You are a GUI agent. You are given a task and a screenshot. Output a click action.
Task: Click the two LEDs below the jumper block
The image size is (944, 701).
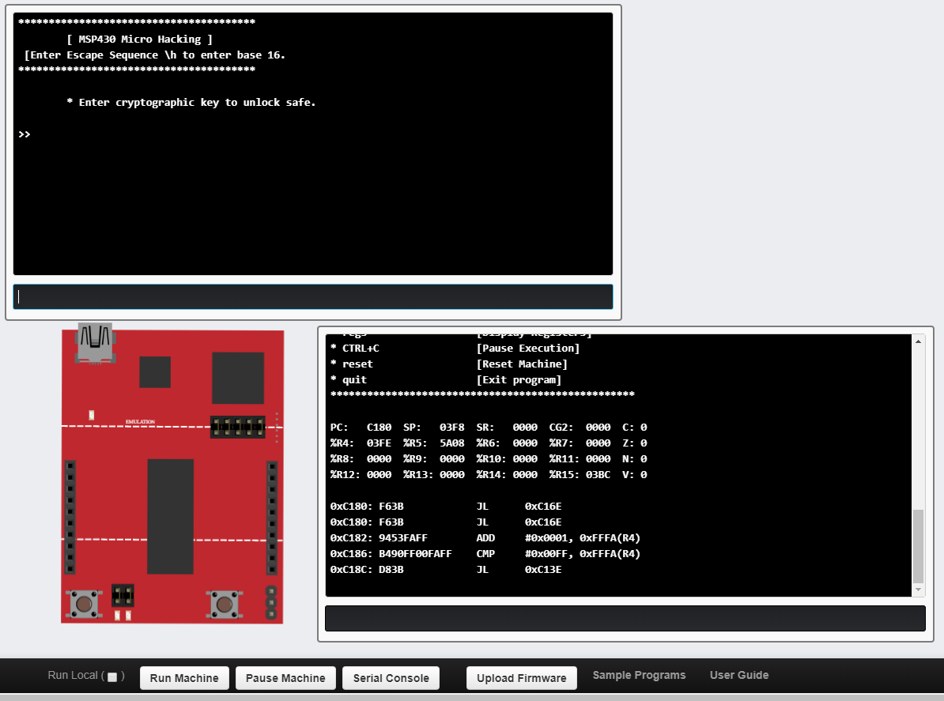[123, 615]
